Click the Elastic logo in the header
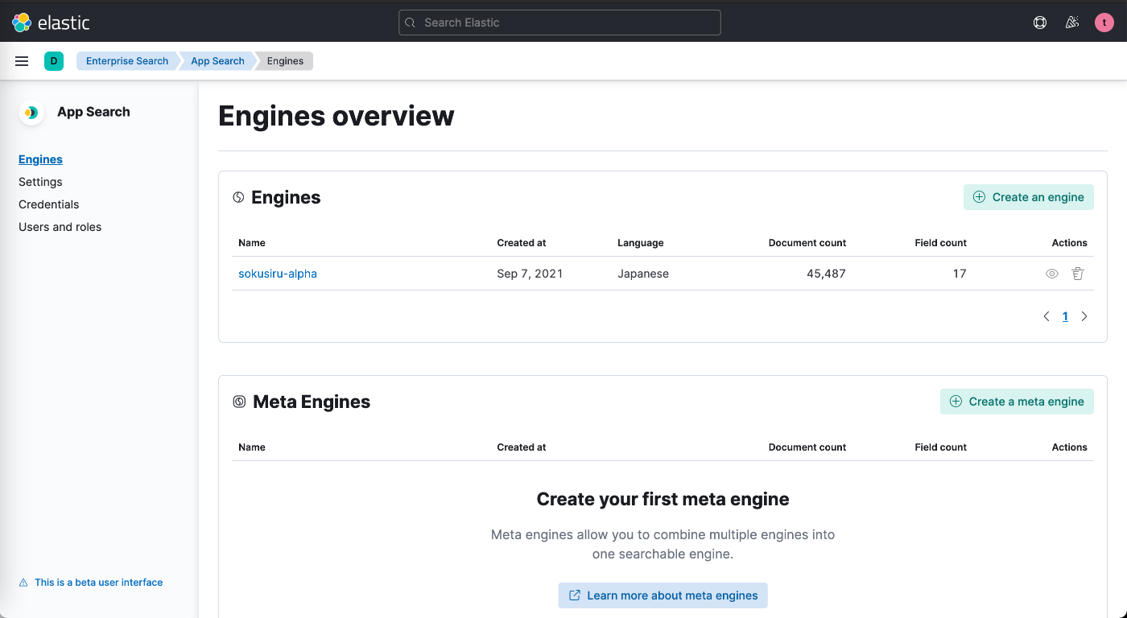Viewport: 1127px width, 618px height. click(x=51, y=23)
